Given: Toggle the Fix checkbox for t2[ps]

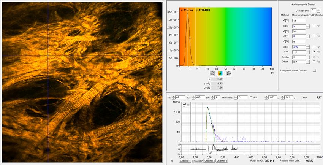Looking at the screenshot, I should pos(314,36).
